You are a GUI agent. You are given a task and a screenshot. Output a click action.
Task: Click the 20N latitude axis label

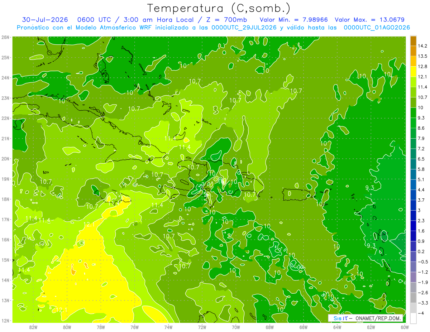coord(5,159)
